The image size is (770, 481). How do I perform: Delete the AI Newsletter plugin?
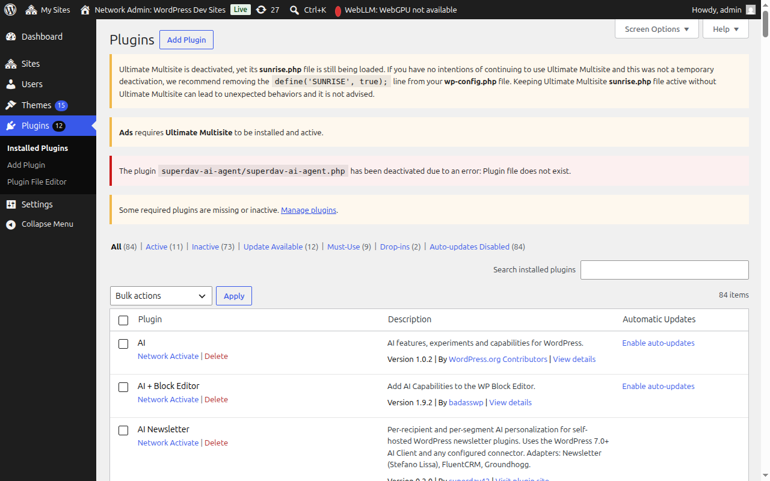coord(216,443)
